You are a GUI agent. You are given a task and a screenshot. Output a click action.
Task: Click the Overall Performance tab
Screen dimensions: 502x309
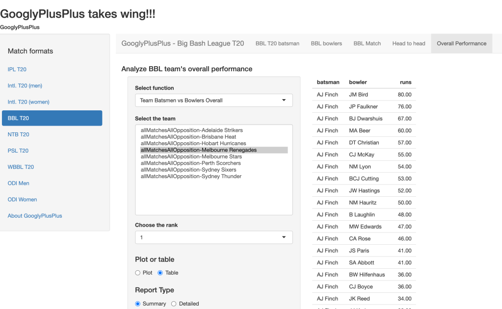point(461,43)
